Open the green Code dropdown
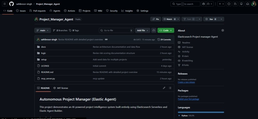258x119 pixels. (x=166, y=31)
